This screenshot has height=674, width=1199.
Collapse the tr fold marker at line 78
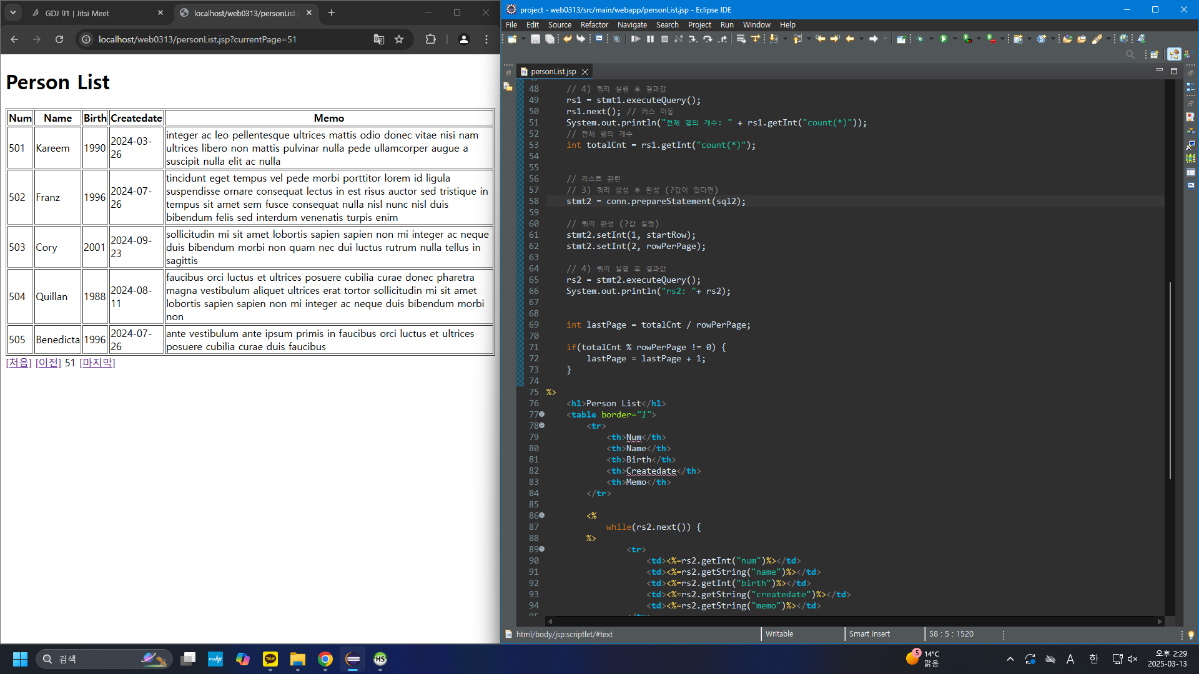542,426
